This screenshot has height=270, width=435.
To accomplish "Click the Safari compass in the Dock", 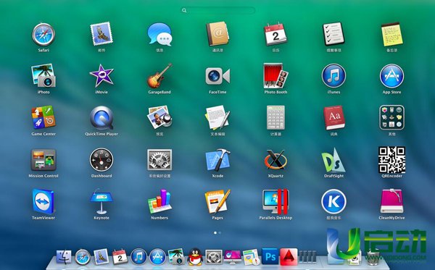I will coord(83,257).
